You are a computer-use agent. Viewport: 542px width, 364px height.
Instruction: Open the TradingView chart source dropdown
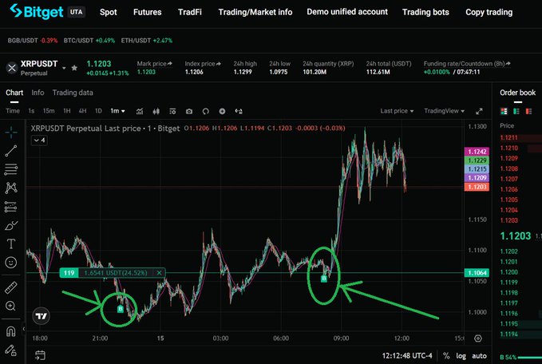point(444,111)
